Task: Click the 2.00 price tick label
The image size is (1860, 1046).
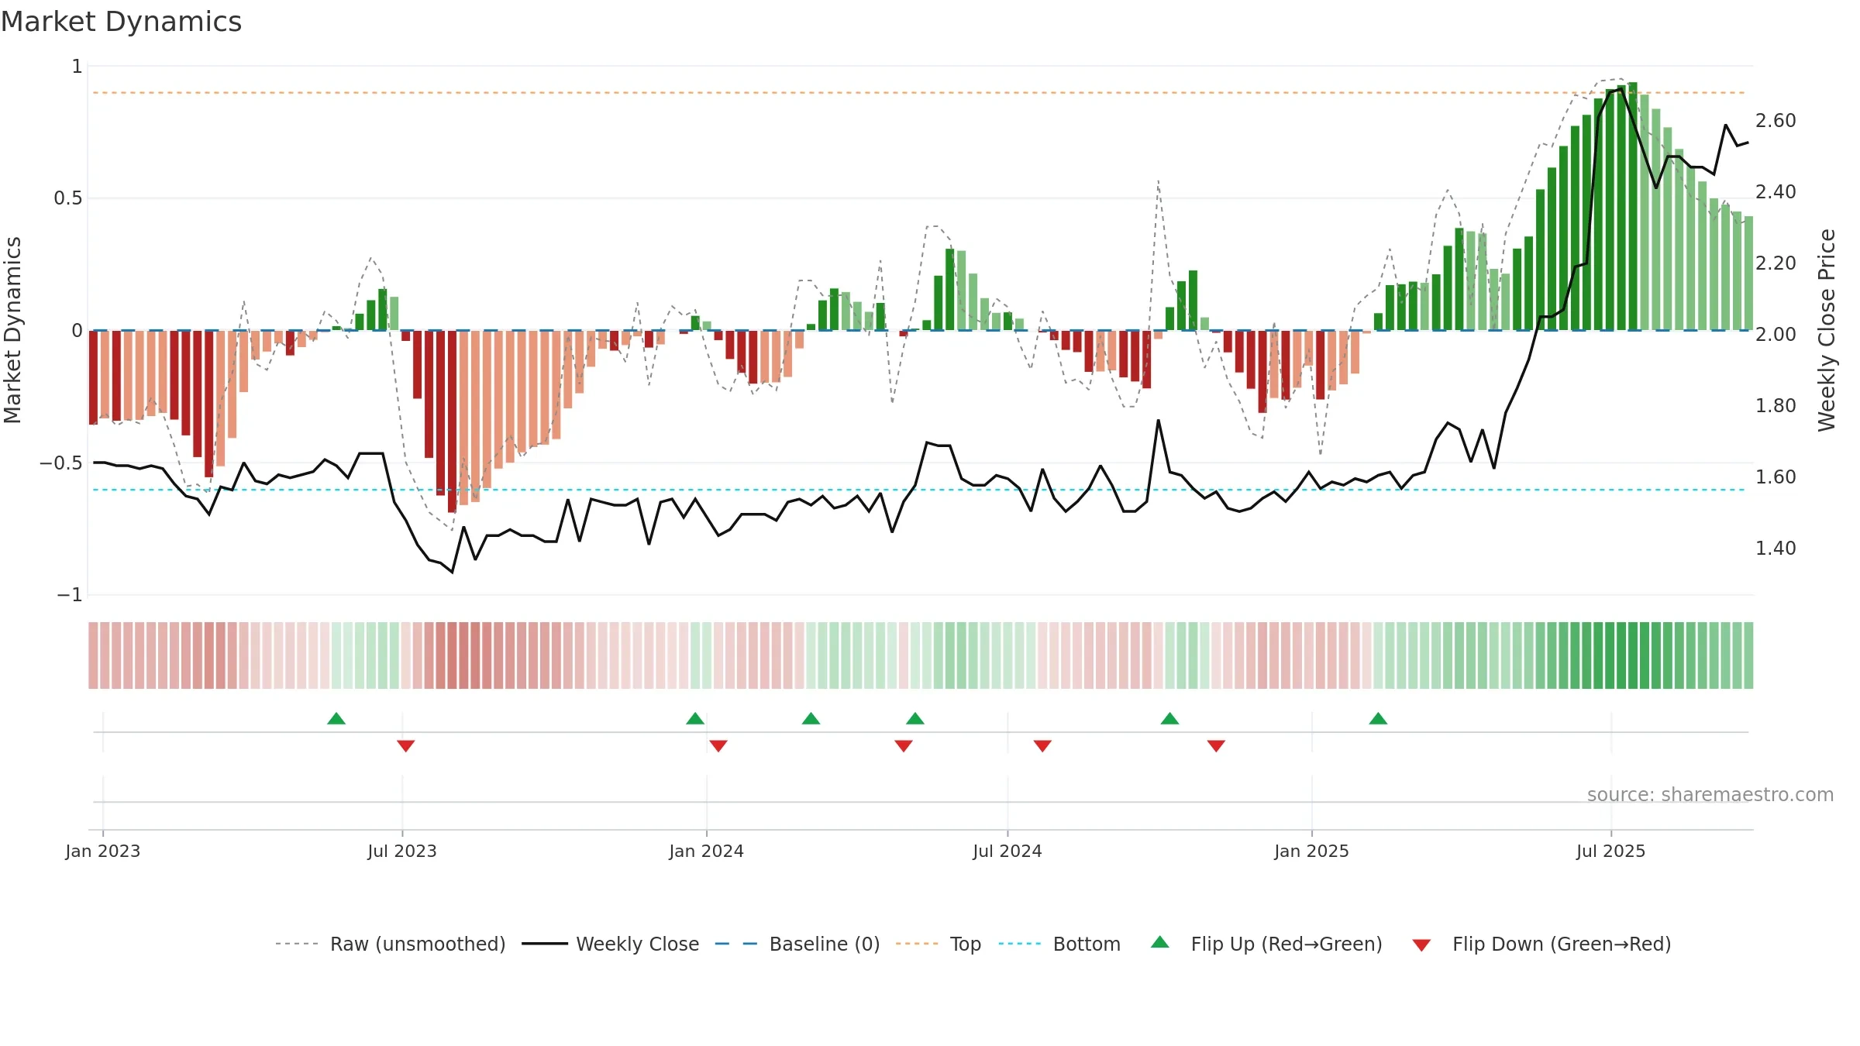Action: pyautogui.click(x=1776, y=334)
